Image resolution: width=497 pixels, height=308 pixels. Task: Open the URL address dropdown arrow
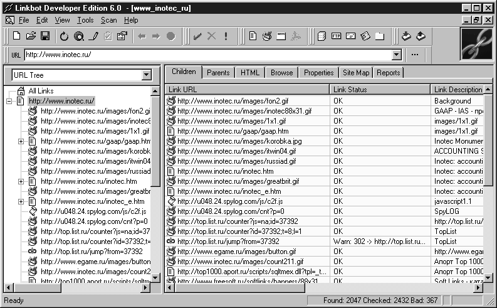[x=396, y=55]
